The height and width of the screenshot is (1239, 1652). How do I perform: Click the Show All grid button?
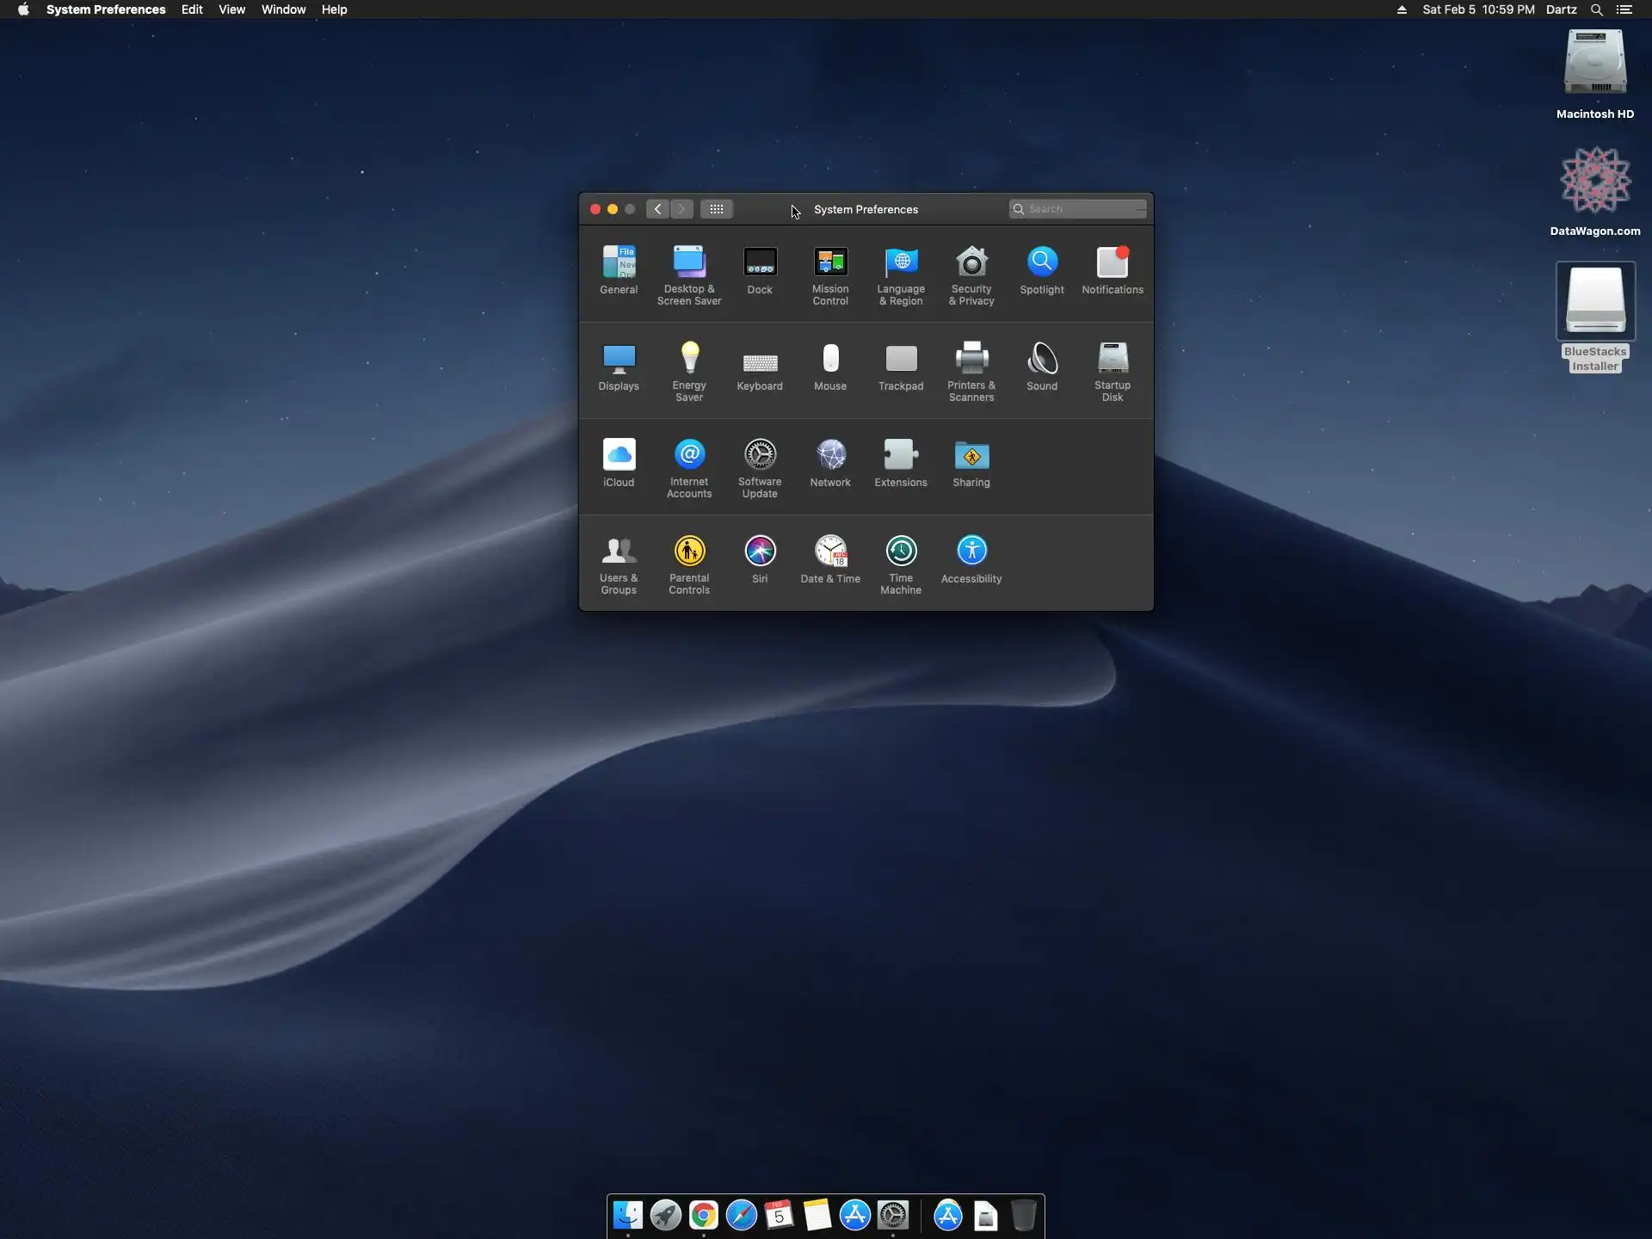point(716,209)
